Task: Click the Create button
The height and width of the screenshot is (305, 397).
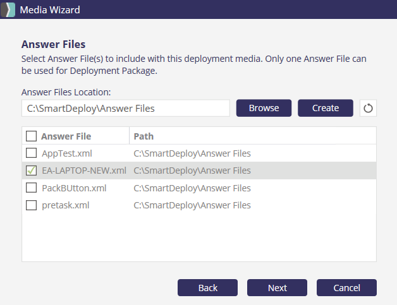Action: (326, 108)
